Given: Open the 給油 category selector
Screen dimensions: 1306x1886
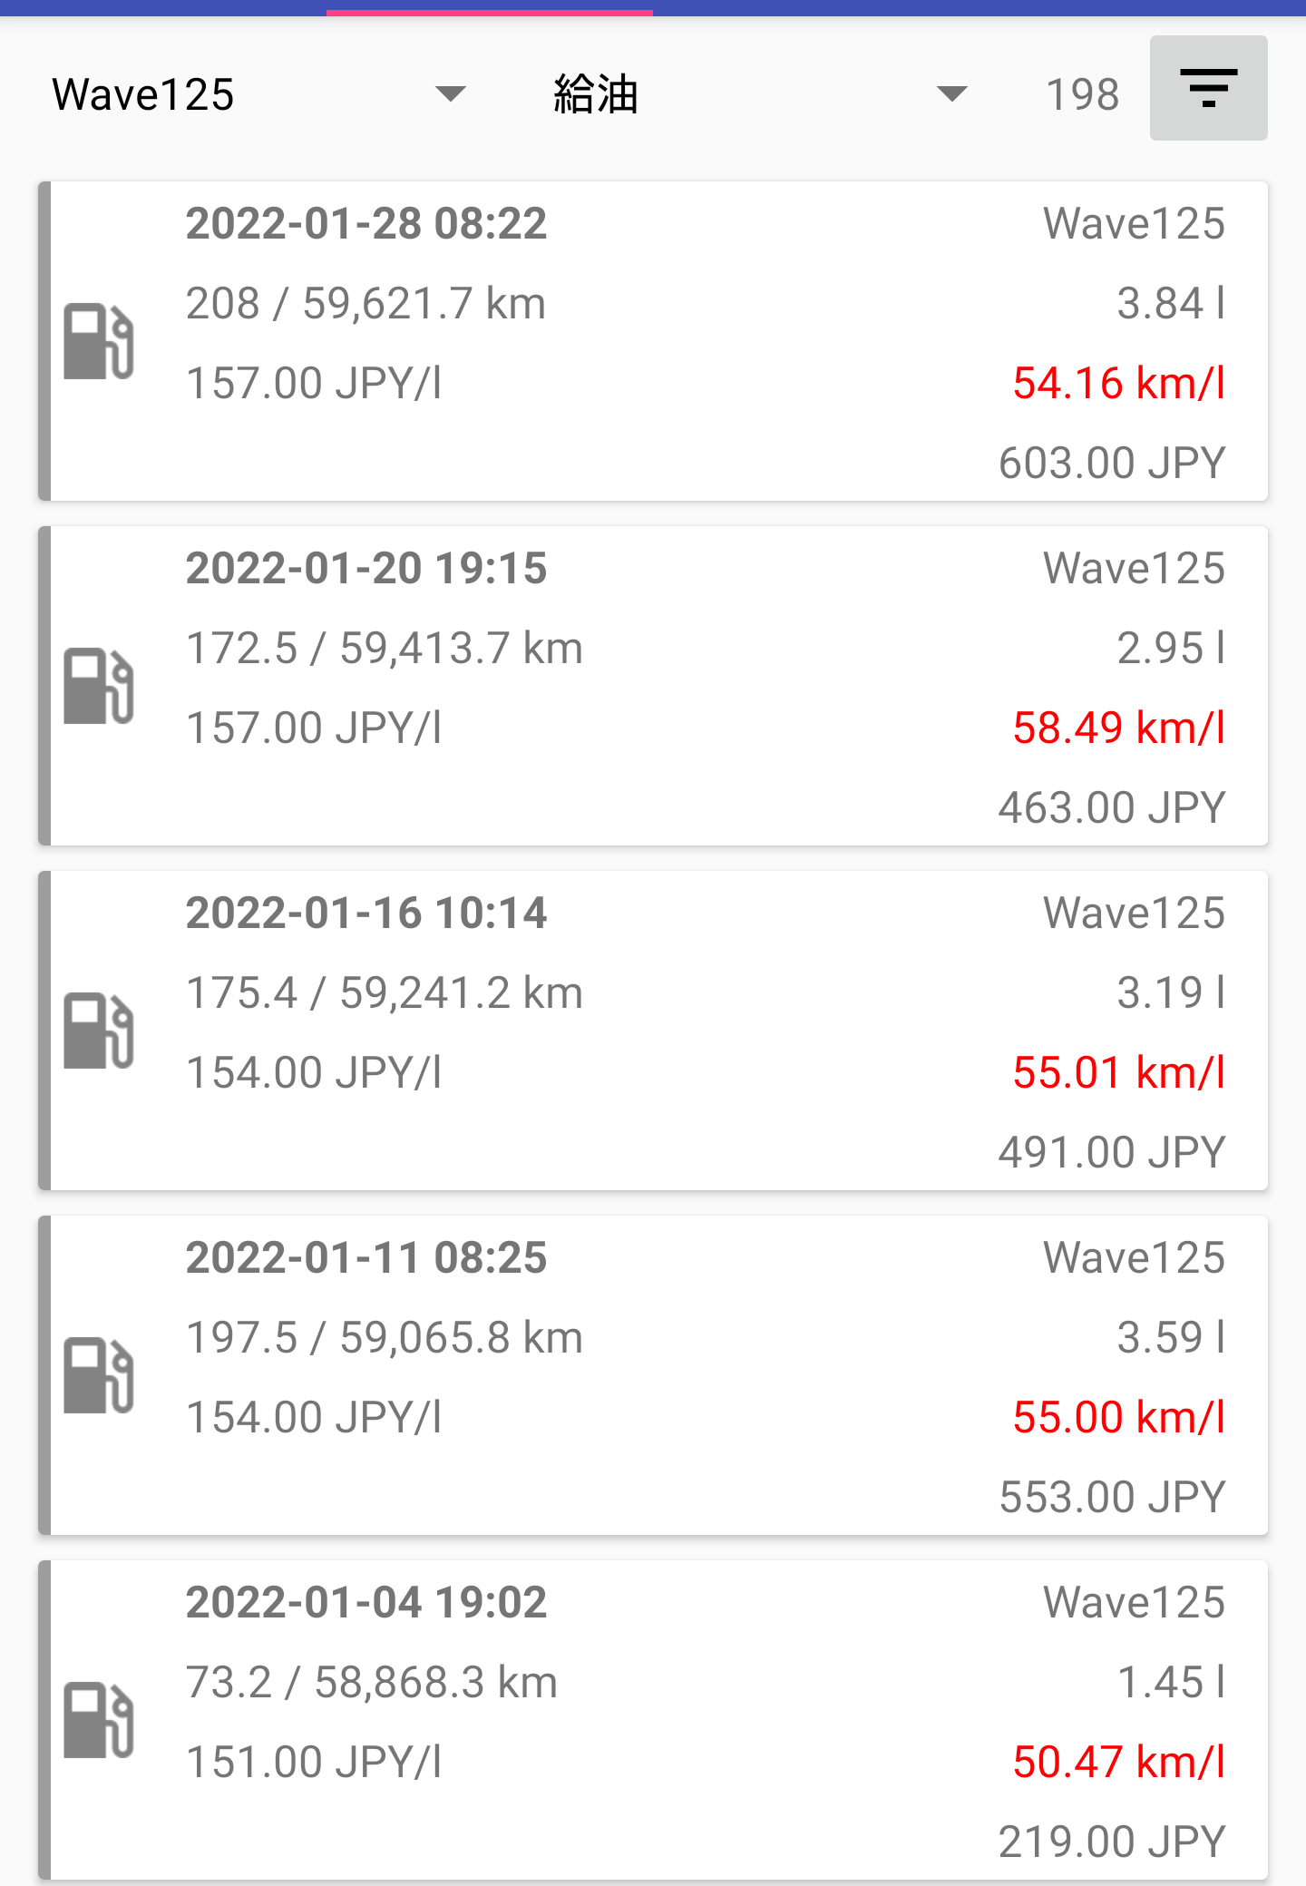Looking at the screenshot, I should click(x=596, y=94).
